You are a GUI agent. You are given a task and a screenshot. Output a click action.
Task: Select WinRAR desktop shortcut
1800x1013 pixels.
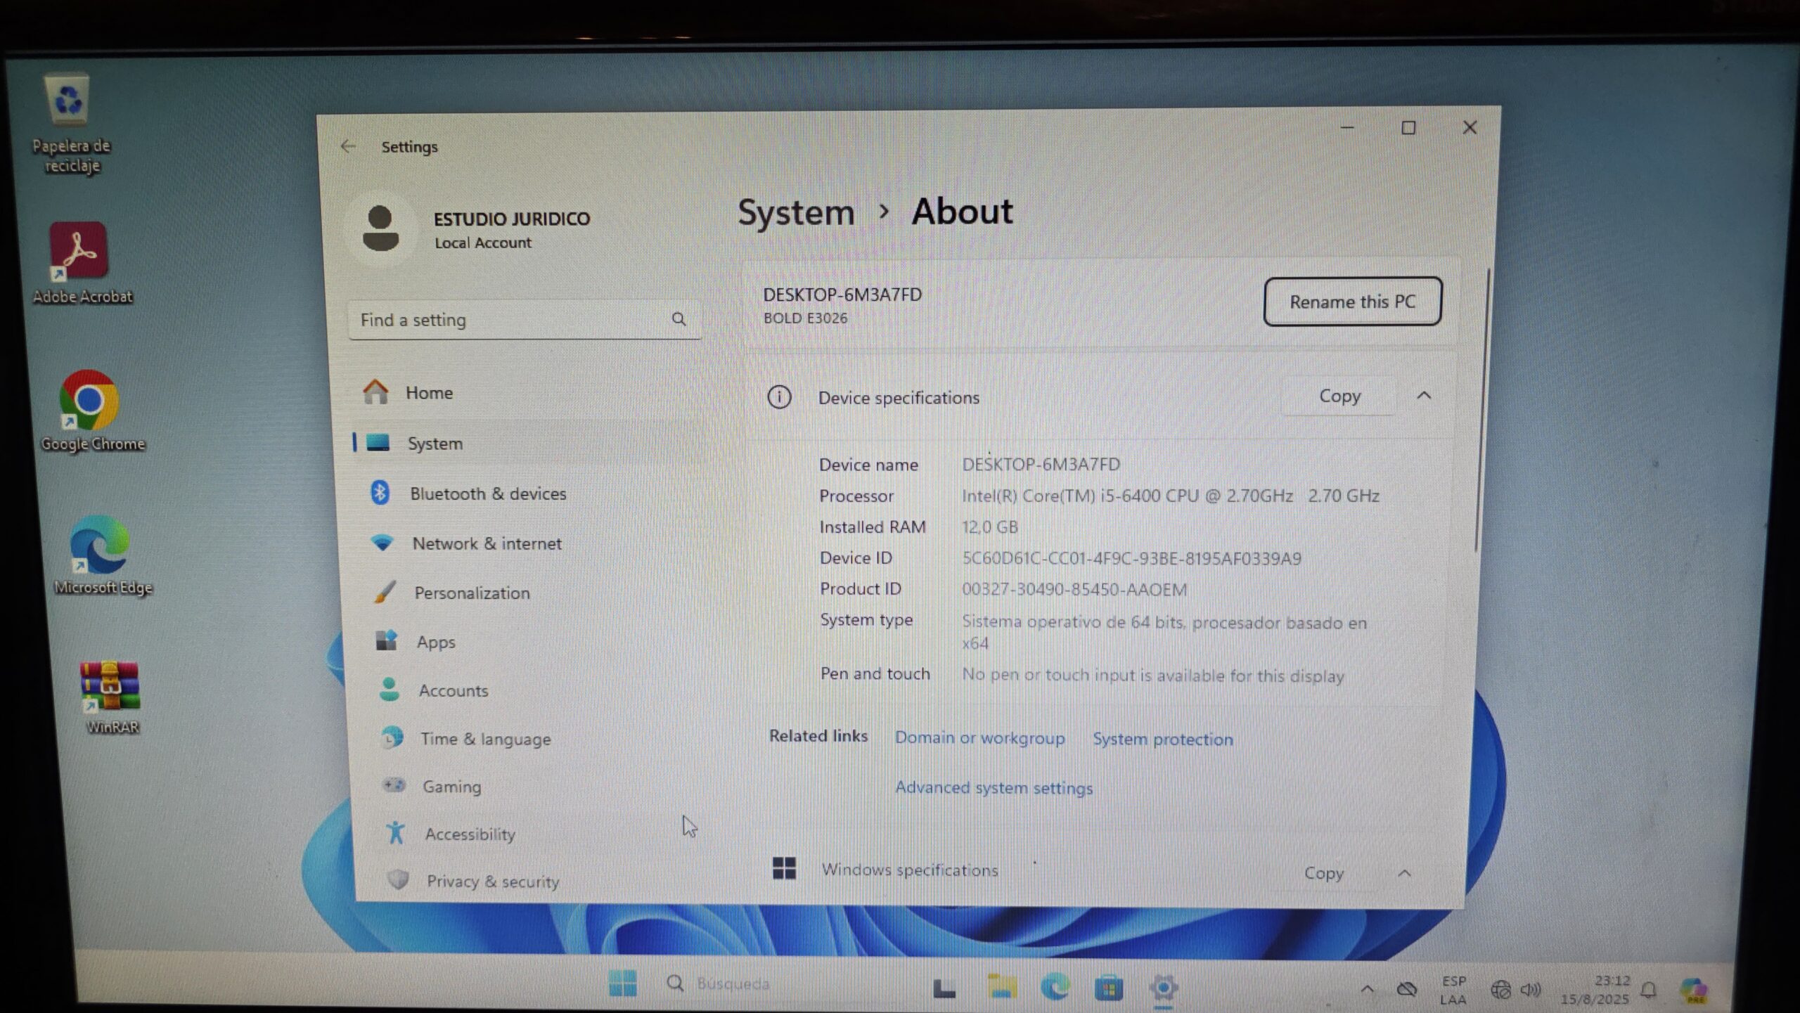pyautogui.click(x=112, y=698)
